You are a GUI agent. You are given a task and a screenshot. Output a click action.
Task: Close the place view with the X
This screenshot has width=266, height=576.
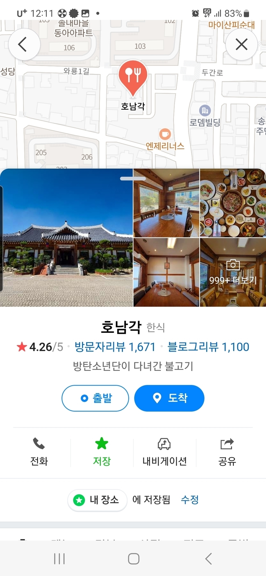coord(242,44)
